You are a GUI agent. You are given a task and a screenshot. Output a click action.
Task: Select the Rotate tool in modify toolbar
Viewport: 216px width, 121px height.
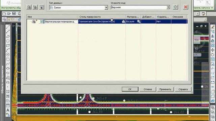click(213, 54)
